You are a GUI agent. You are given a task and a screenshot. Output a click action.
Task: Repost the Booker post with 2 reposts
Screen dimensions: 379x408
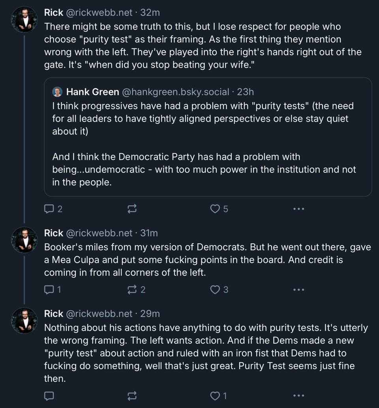coord(132,290)
